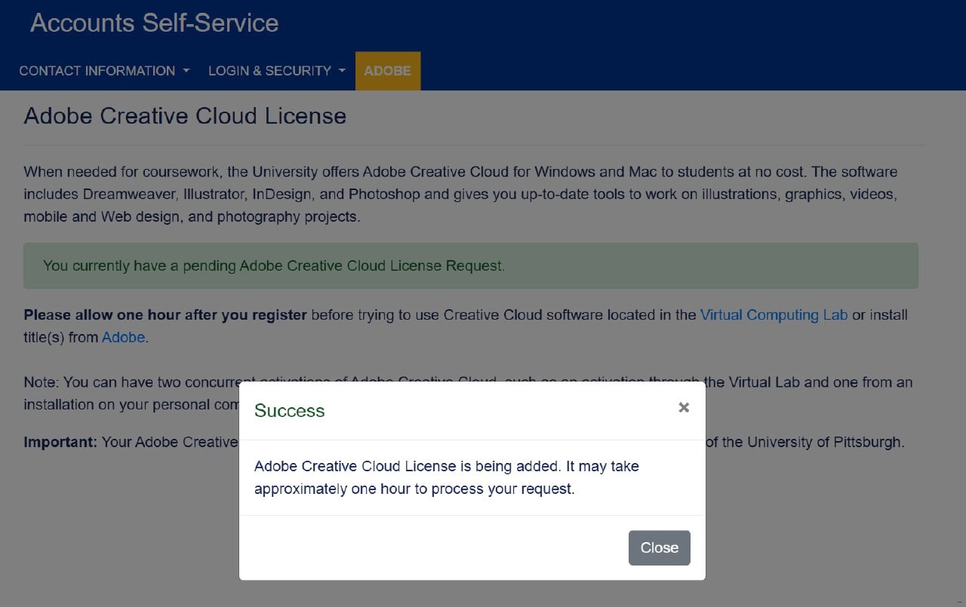Click the Adobe Creative Cloud License page heading
This screenshot has width=966, height=607.
[185, 115]
